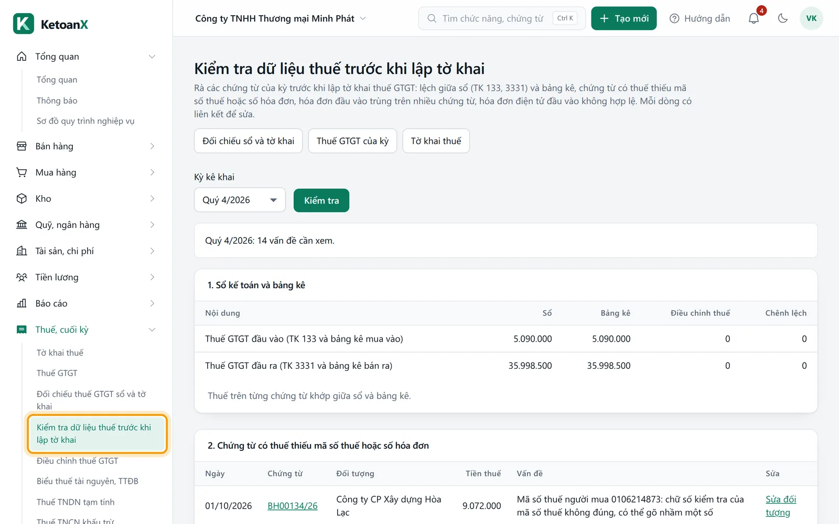Viewport: 839px width, 524px height.
Task: Open Thuế GTGT sidebar item
Action: coord(57,373)
